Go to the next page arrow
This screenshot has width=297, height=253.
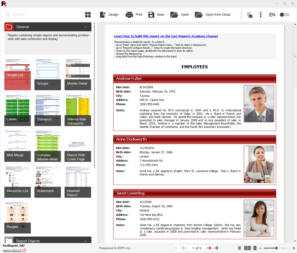click(x=209, y=248)
